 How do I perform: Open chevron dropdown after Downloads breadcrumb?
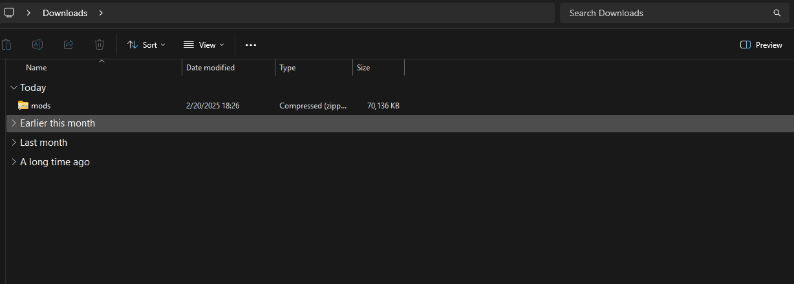(x=101, y=13)
